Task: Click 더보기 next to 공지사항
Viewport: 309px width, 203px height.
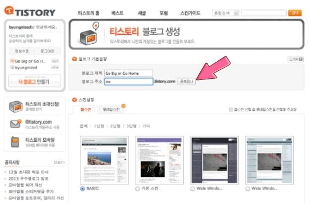Action: [59, 163]
